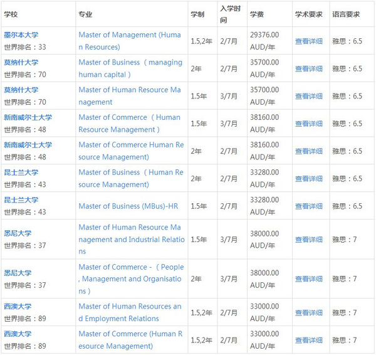
Task: Select the 学术要求 column header
Action: (x=308, y=14)
